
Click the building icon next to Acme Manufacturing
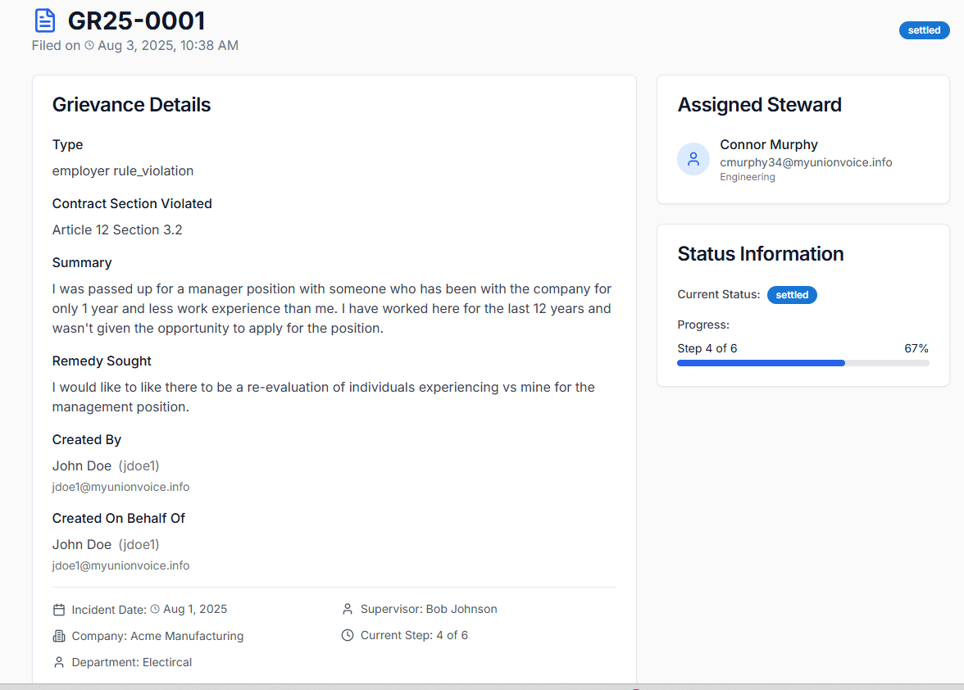[x=58, y=635]
